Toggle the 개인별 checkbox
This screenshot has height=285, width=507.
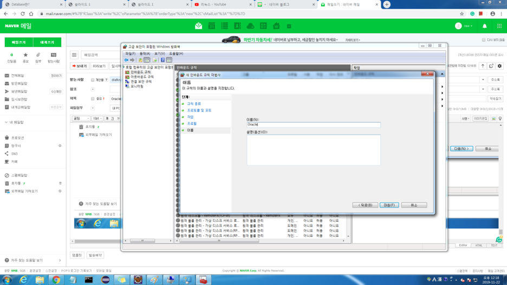pos(93,80)
